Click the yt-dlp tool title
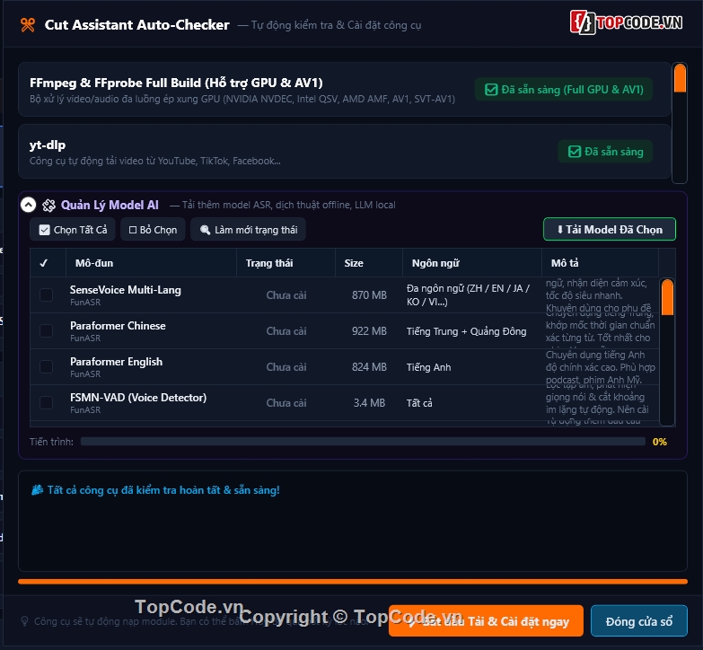 coord(48,145)
